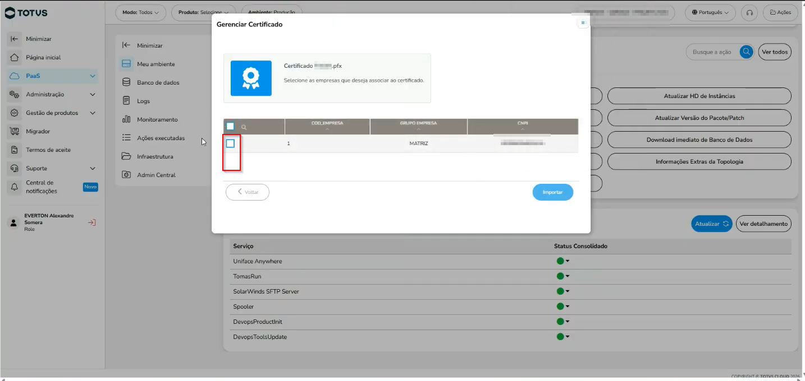Image resolution: width=805 pixels, height=381 pixels.
Task: Open Termos de aceite document icon
Action: (x=15, y=150)
